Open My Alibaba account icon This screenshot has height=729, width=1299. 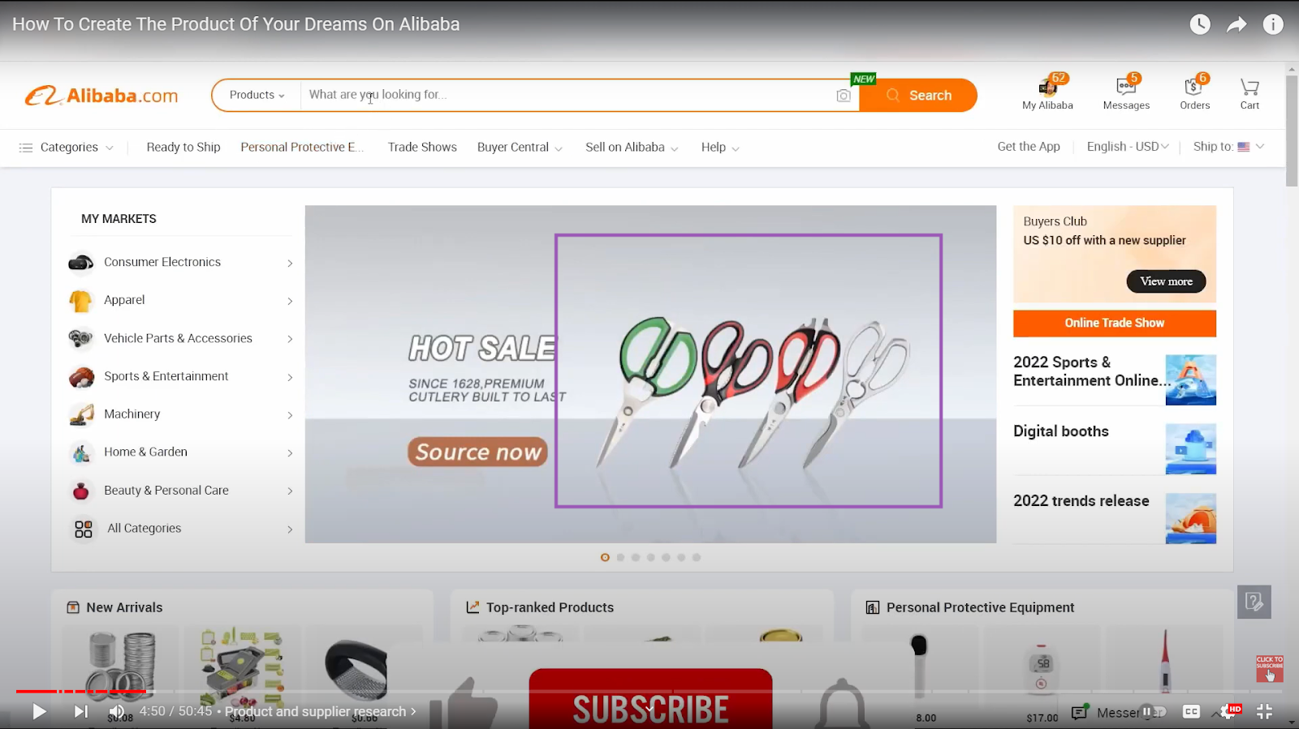coord(1047,93)
